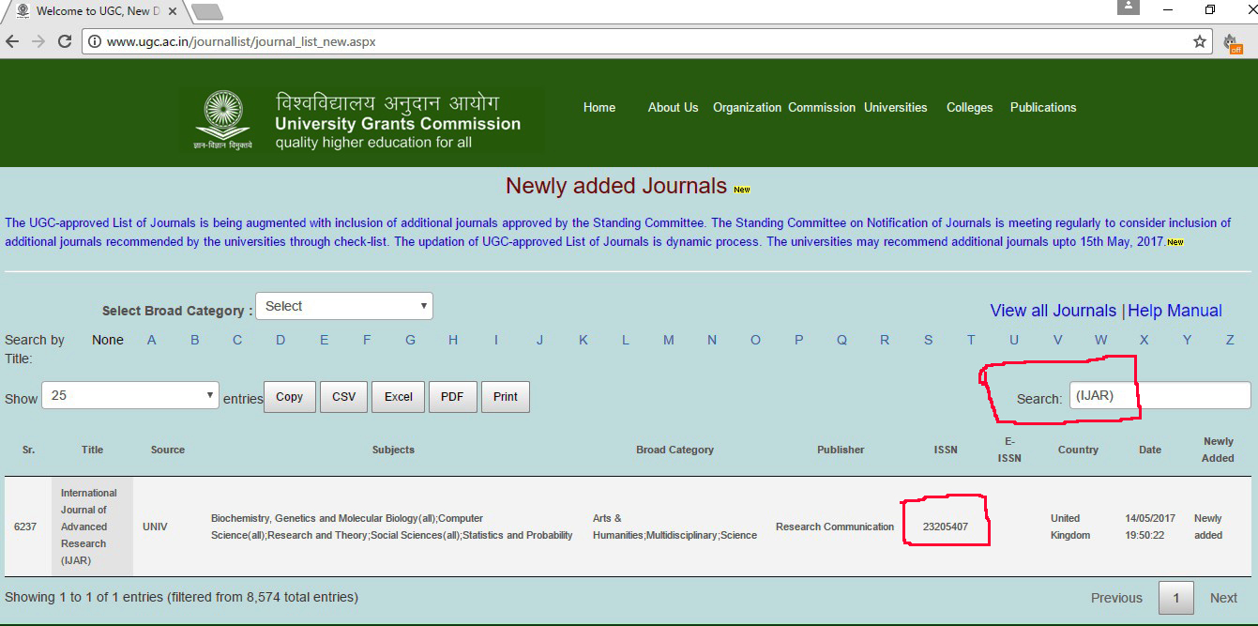
Task: Filter titles by letter G
Action: click(x=410, y=340)
